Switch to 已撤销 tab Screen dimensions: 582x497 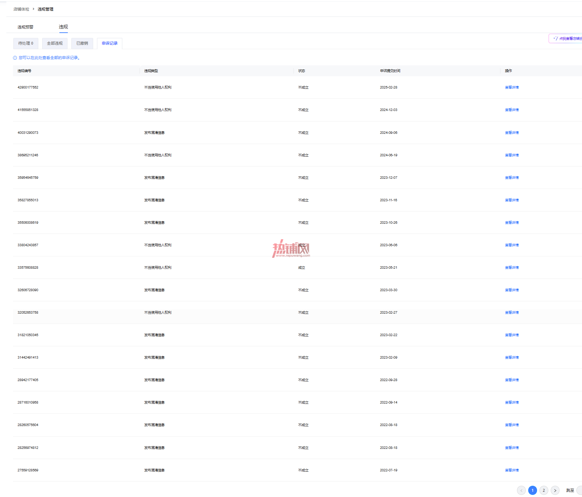(x=82, y=43)
